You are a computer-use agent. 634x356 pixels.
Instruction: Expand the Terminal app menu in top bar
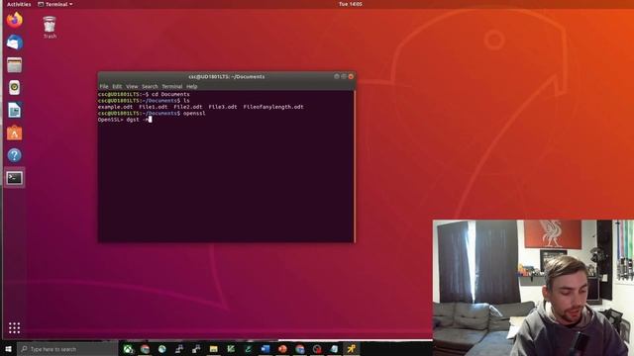tap(55, 4)
